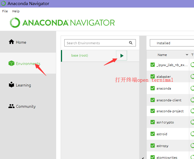194x159 pixels.
Task: Select the atomicwrites package name
Action: pyautogui.click(x=167, y=157)
